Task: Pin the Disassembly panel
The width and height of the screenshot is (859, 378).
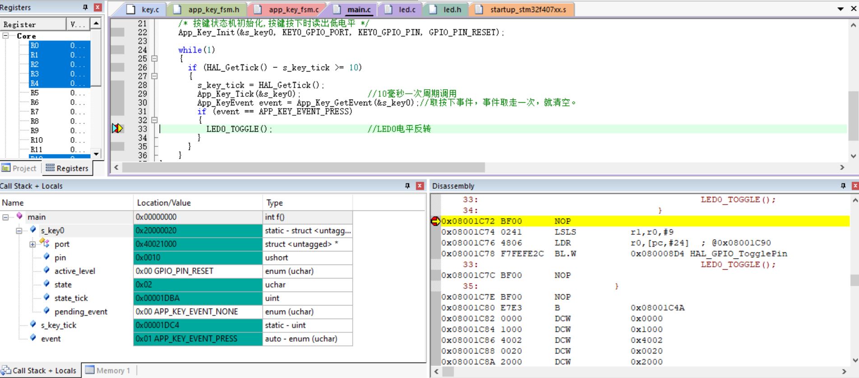Action: point(843,186)
